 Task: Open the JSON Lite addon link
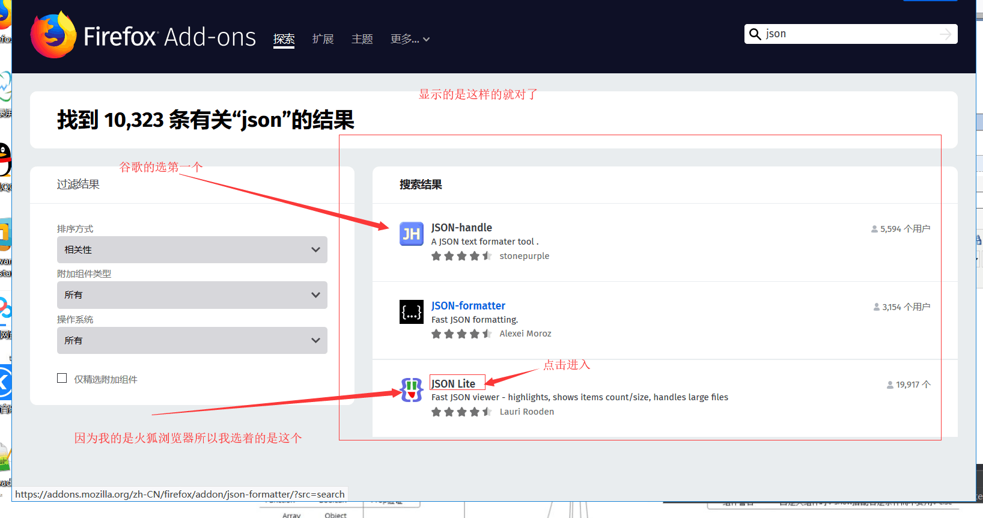click(x=453, y=383)
